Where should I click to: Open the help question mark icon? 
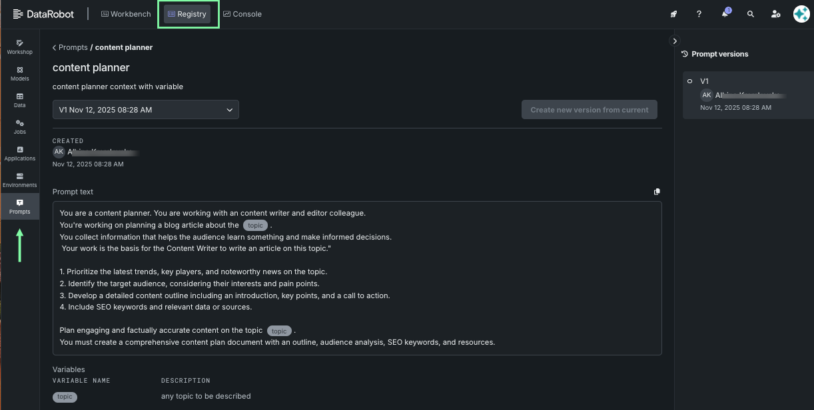[699, 14]
